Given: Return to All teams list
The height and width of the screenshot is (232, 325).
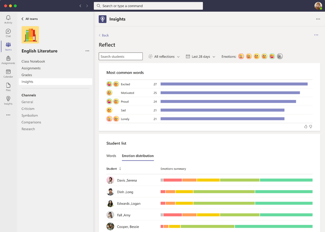Looking at the screenshot, I should [x=30, y=19].
